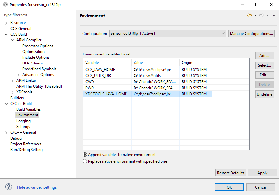The width and height of the screenshot is (279, 195).
Task: Click the forward navigation arrow icon
Action: click(261, 15)
